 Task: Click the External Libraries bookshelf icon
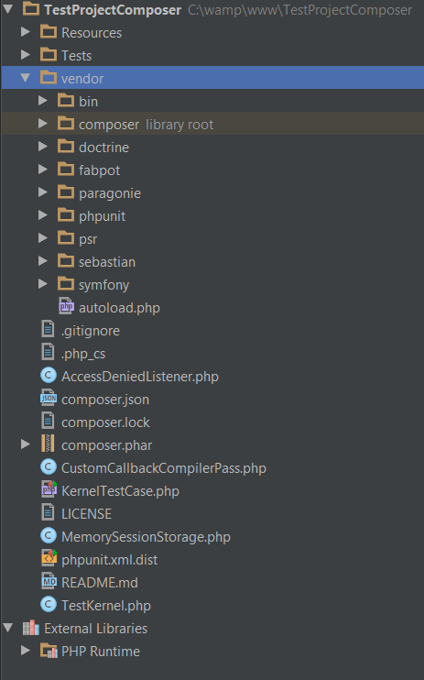[31, 628]
